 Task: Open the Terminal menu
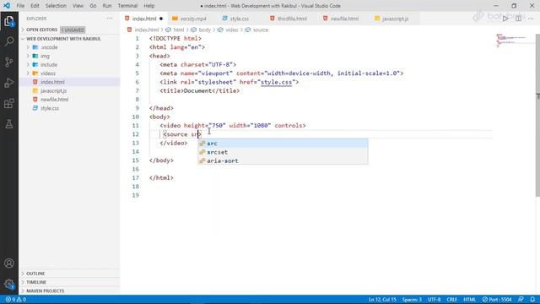coord(127,6)
